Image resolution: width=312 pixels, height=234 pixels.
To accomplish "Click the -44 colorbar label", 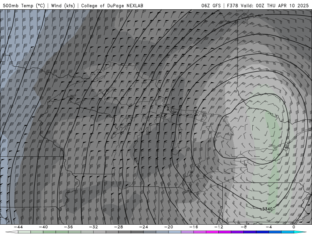I will [x=18, y=227].
